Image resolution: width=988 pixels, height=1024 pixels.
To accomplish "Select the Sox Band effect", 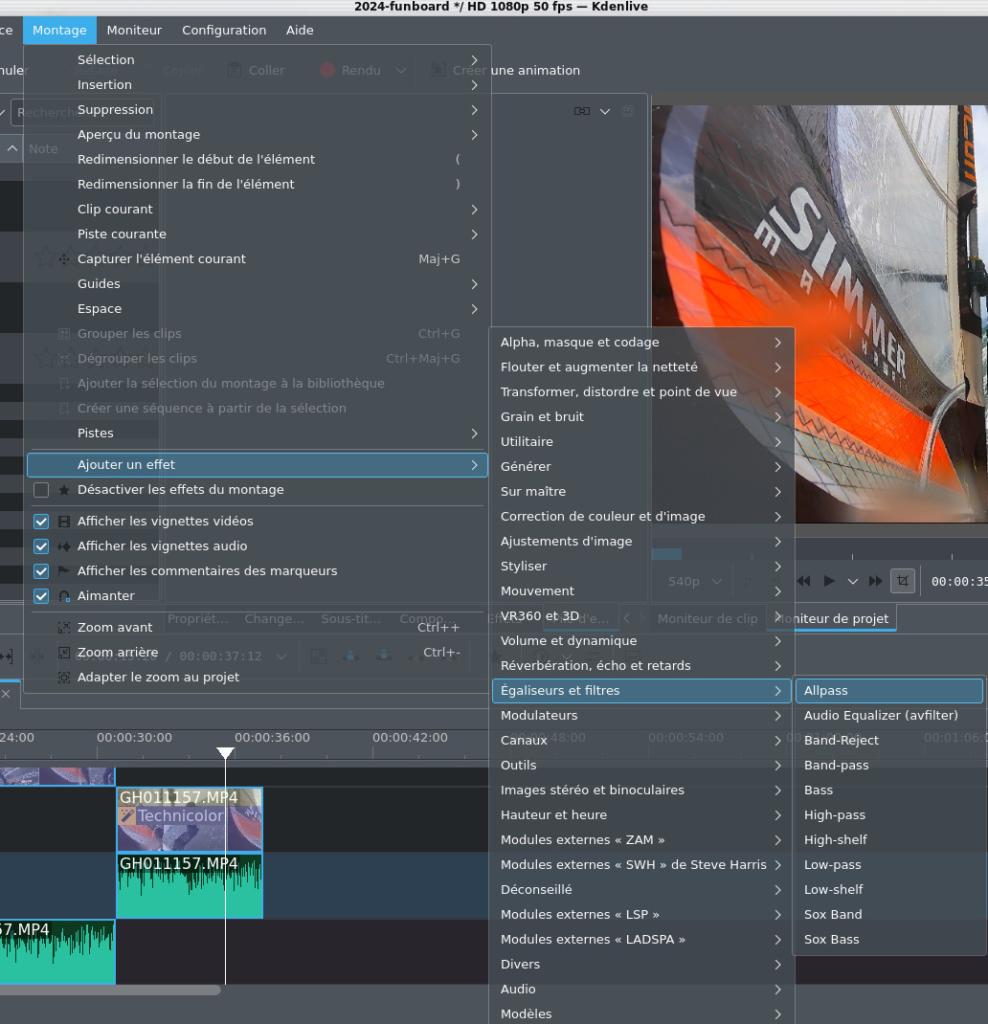I will tap(889, 914).
